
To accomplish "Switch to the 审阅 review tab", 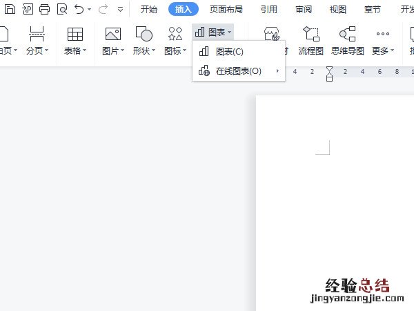I will 304,9.
